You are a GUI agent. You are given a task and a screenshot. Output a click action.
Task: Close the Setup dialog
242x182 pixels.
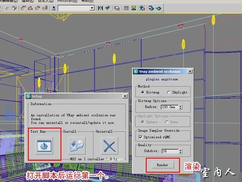(x=125, y=96)
